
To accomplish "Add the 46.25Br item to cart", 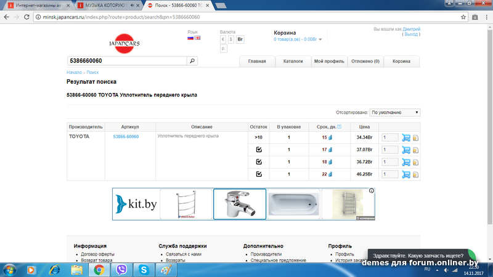I will [x=405, y=175].
